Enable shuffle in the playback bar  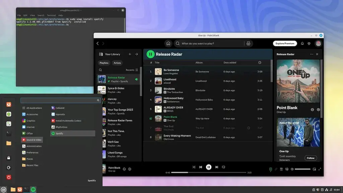click(194, 167)
